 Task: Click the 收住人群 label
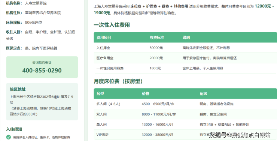point(14,32)
